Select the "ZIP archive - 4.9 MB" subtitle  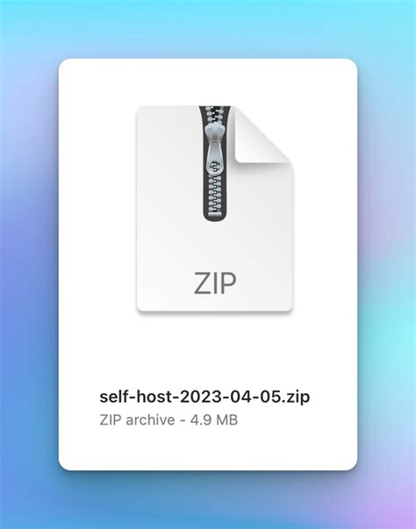tap(169, 420)
